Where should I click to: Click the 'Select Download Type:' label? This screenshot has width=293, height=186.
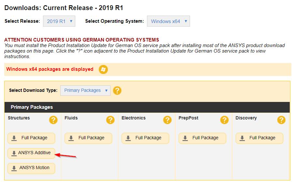(x=33, y=91)
